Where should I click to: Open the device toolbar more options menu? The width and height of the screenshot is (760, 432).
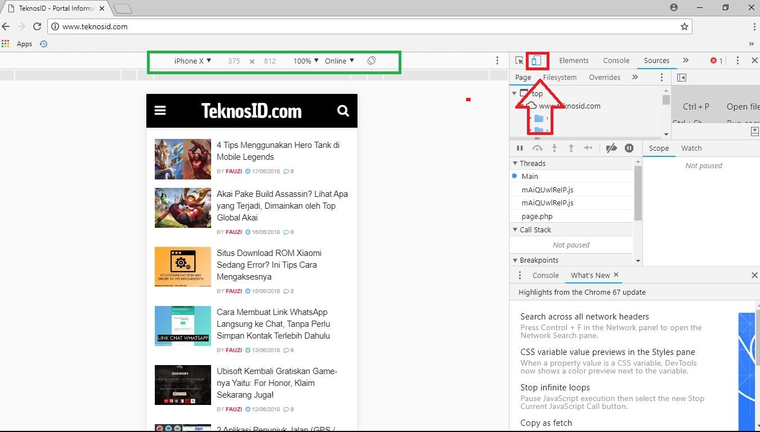[497, 61]
